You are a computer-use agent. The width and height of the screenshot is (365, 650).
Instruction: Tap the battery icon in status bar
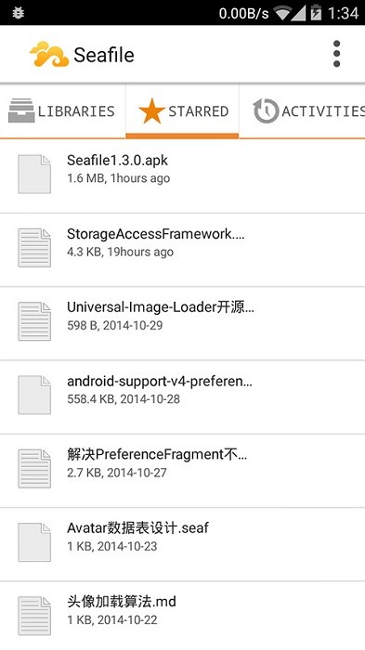316,13
